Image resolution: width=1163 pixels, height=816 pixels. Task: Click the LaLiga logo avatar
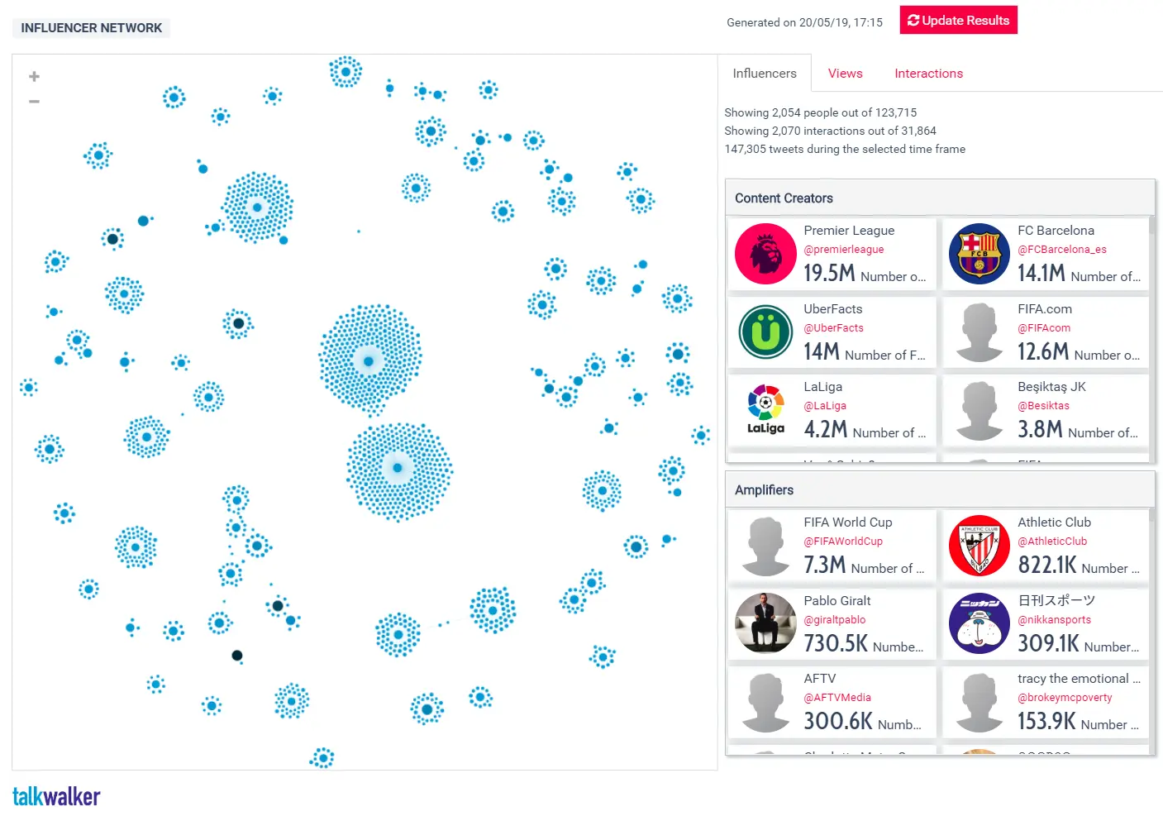click(765, 410)
